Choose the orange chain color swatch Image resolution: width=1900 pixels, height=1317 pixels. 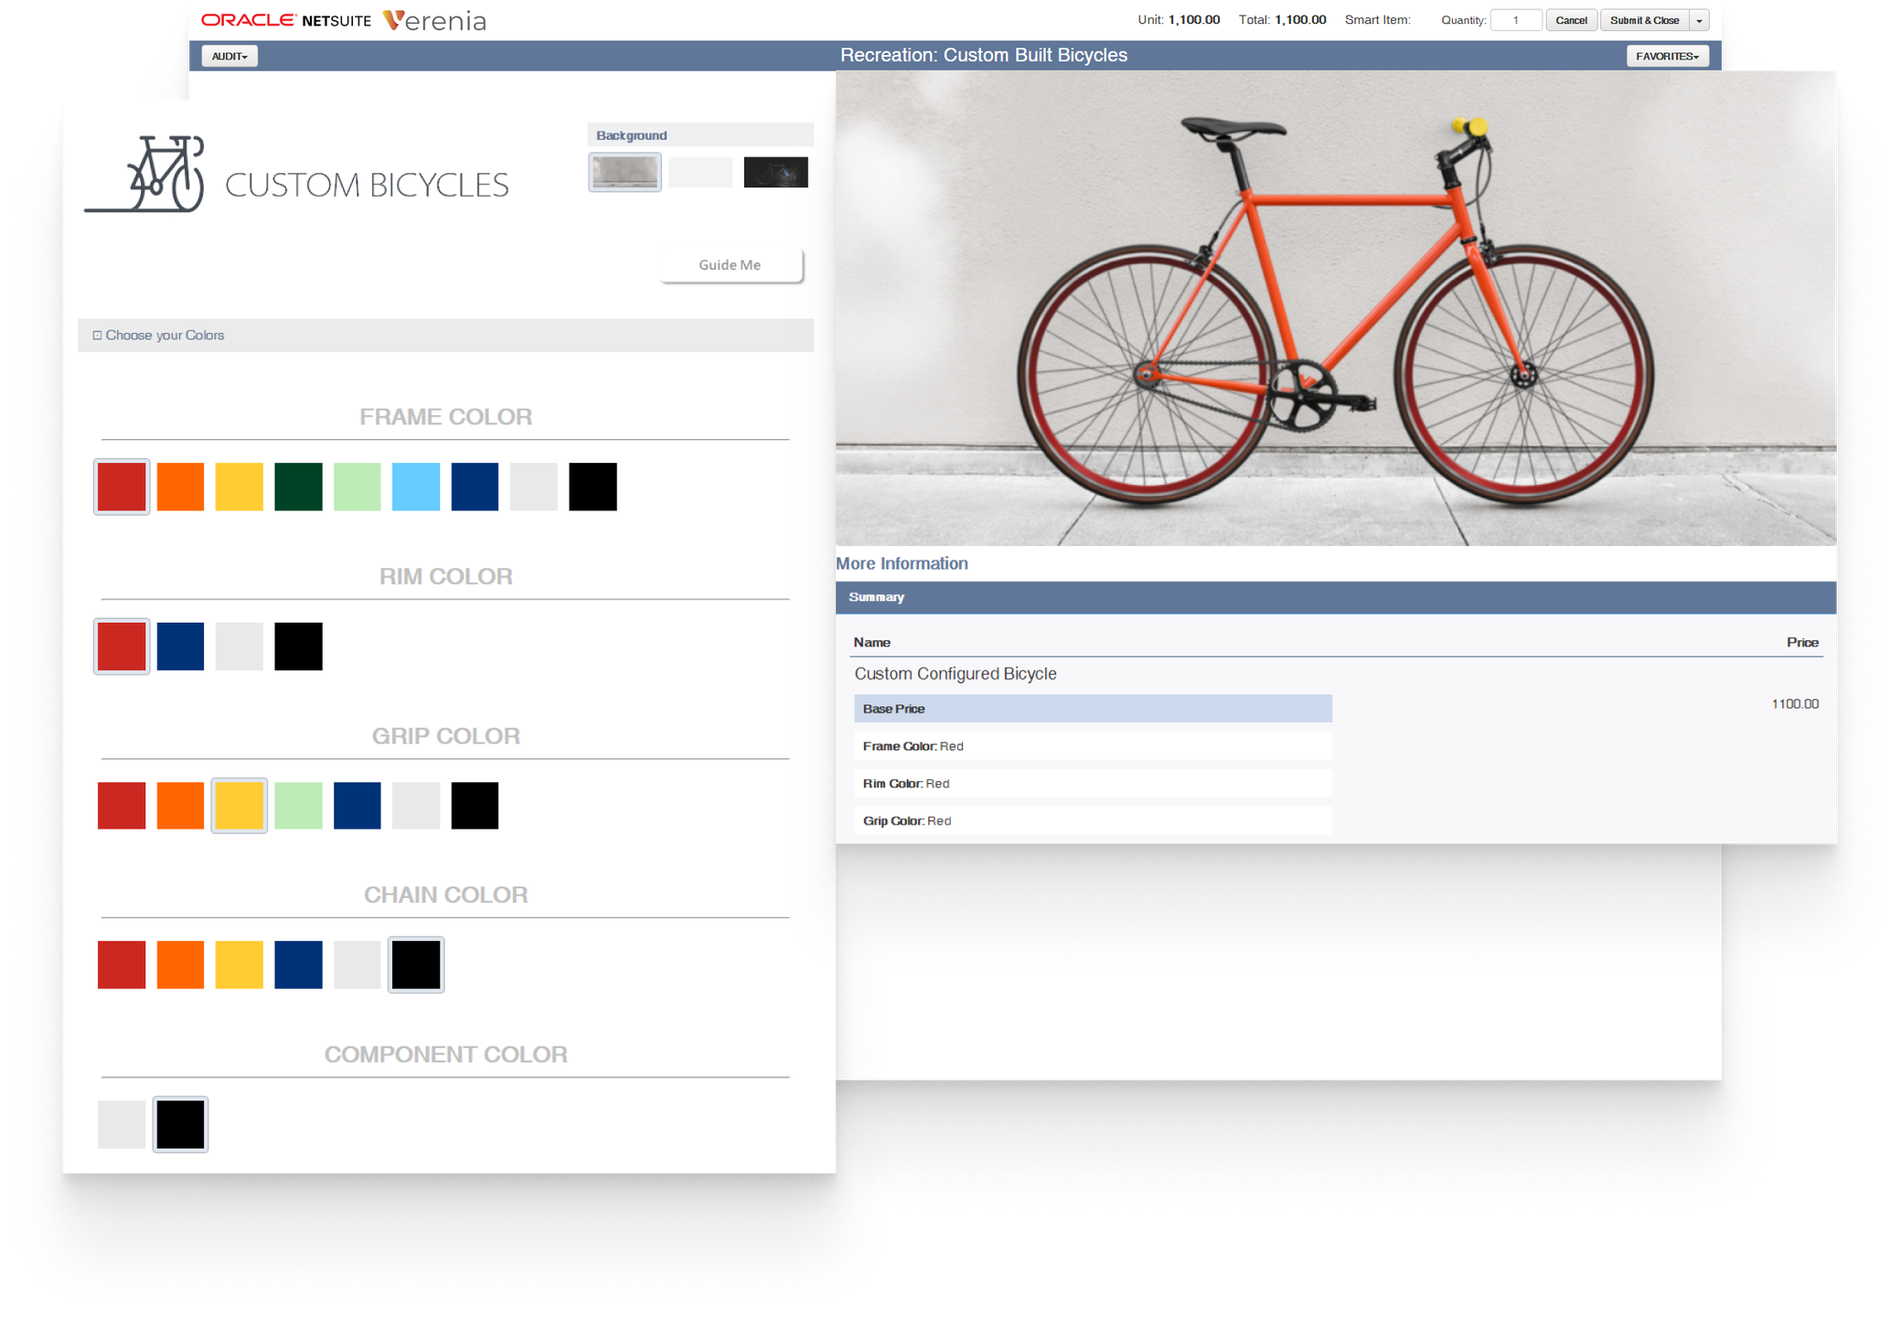tap(180, 965)
